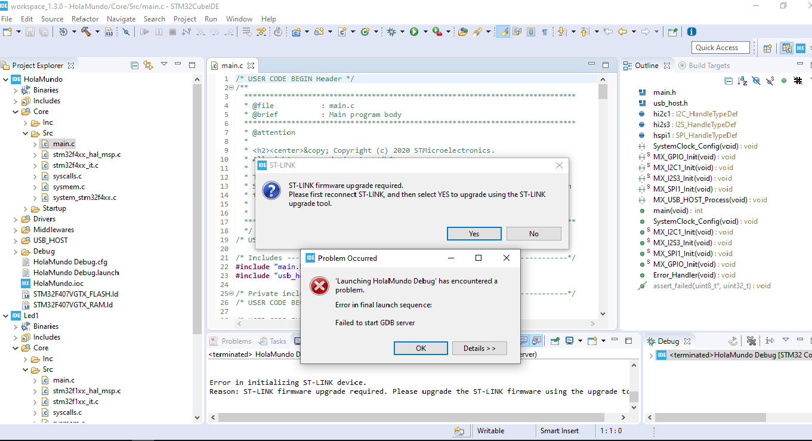
Task: Click the Pin Console icon
Action: [x=555, y=341]
